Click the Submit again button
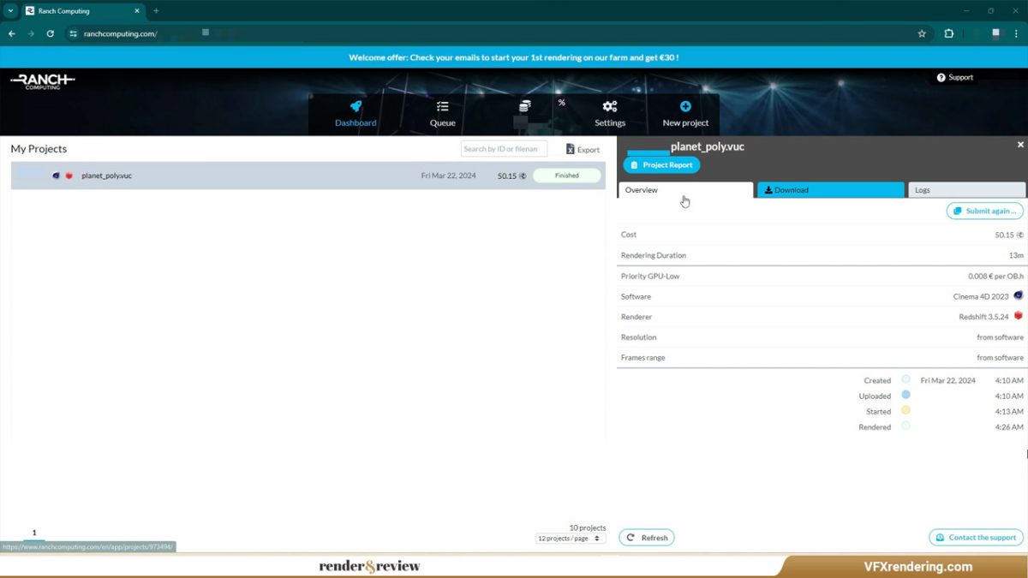1028x578 pixels. tap(984, 211)
